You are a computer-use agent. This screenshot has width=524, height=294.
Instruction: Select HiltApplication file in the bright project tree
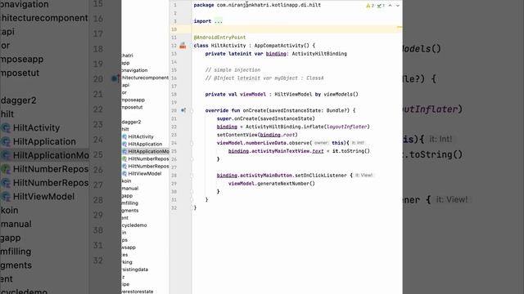(145, 144)
